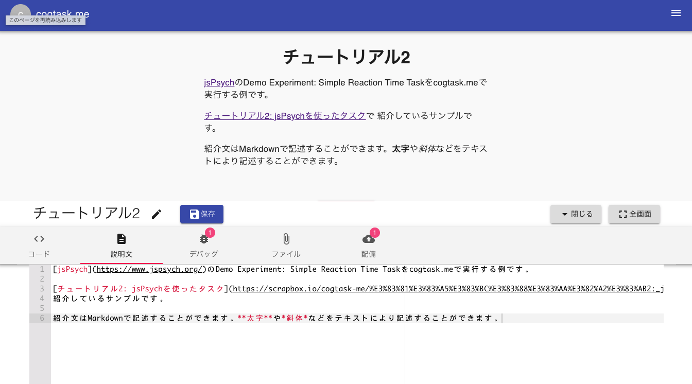
Task: Click the pink divider handle above the editor
Action: pyautogui.click(x=346, y=201)
